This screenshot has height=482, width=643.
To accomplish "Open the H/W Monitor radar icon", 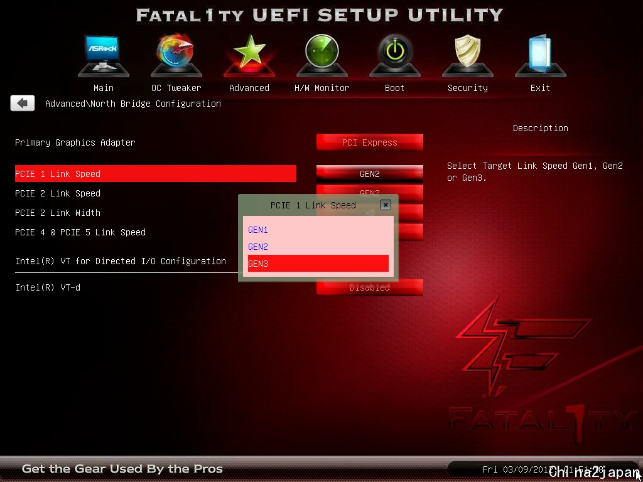I will coord(322,56).
